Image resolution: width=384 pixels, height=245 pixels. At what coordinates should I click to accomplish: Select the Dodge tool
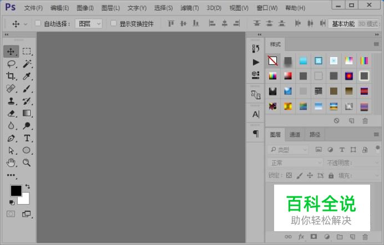[27, 125]
